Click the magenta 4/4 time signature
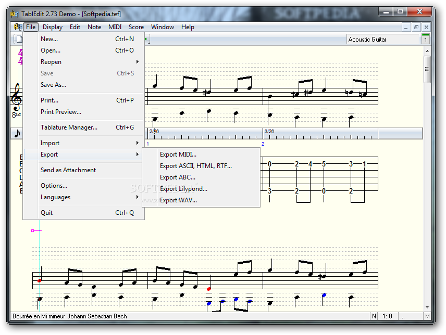The height and width of the screenshot is (335, 446). (20, 57)
